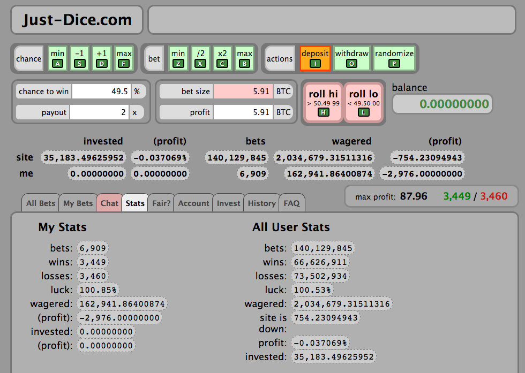The width and height of the screenshot is (525, 373).
Task: Randomize the seed with randomize P
Action: [x=394, y=58]
